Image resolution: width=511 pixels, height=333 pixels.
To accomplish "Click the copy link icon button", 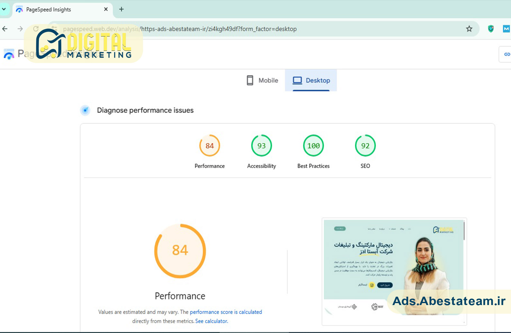I will click(507, 54).
